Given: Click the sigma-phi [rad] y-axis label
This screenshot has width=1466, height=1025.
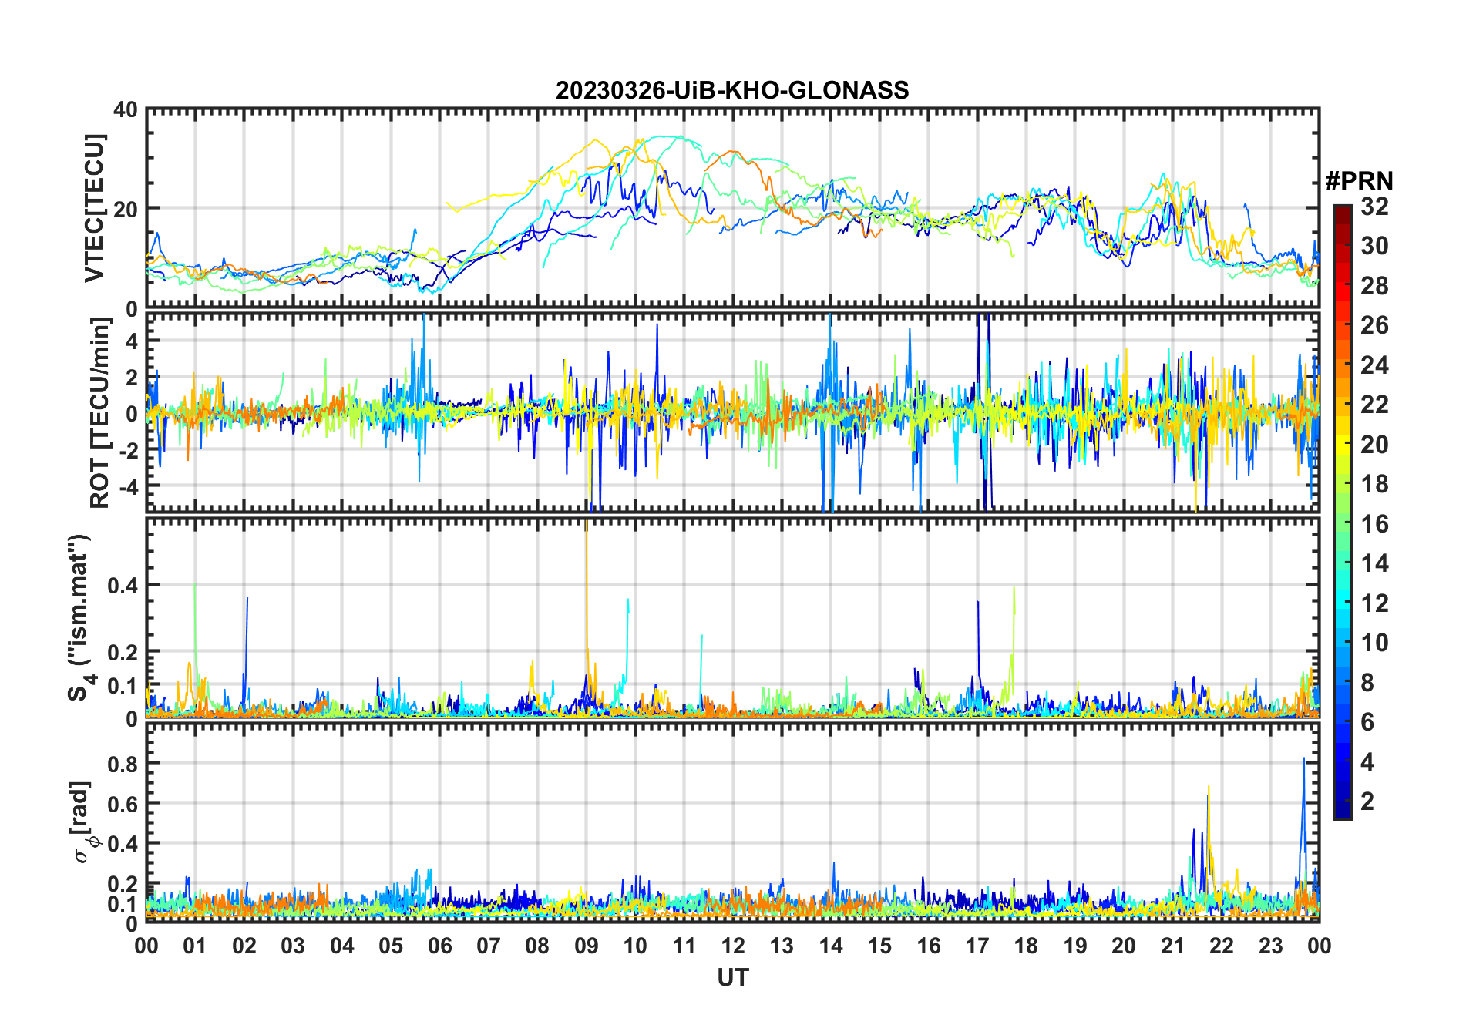Looking at the screenshot, I should tap(83, 822).
